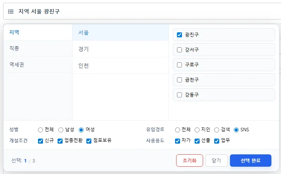Image resolution: width=281 pixels, height=174 pixels.
Task: Open the 역세권 category tab
Action: coord(38,65)
